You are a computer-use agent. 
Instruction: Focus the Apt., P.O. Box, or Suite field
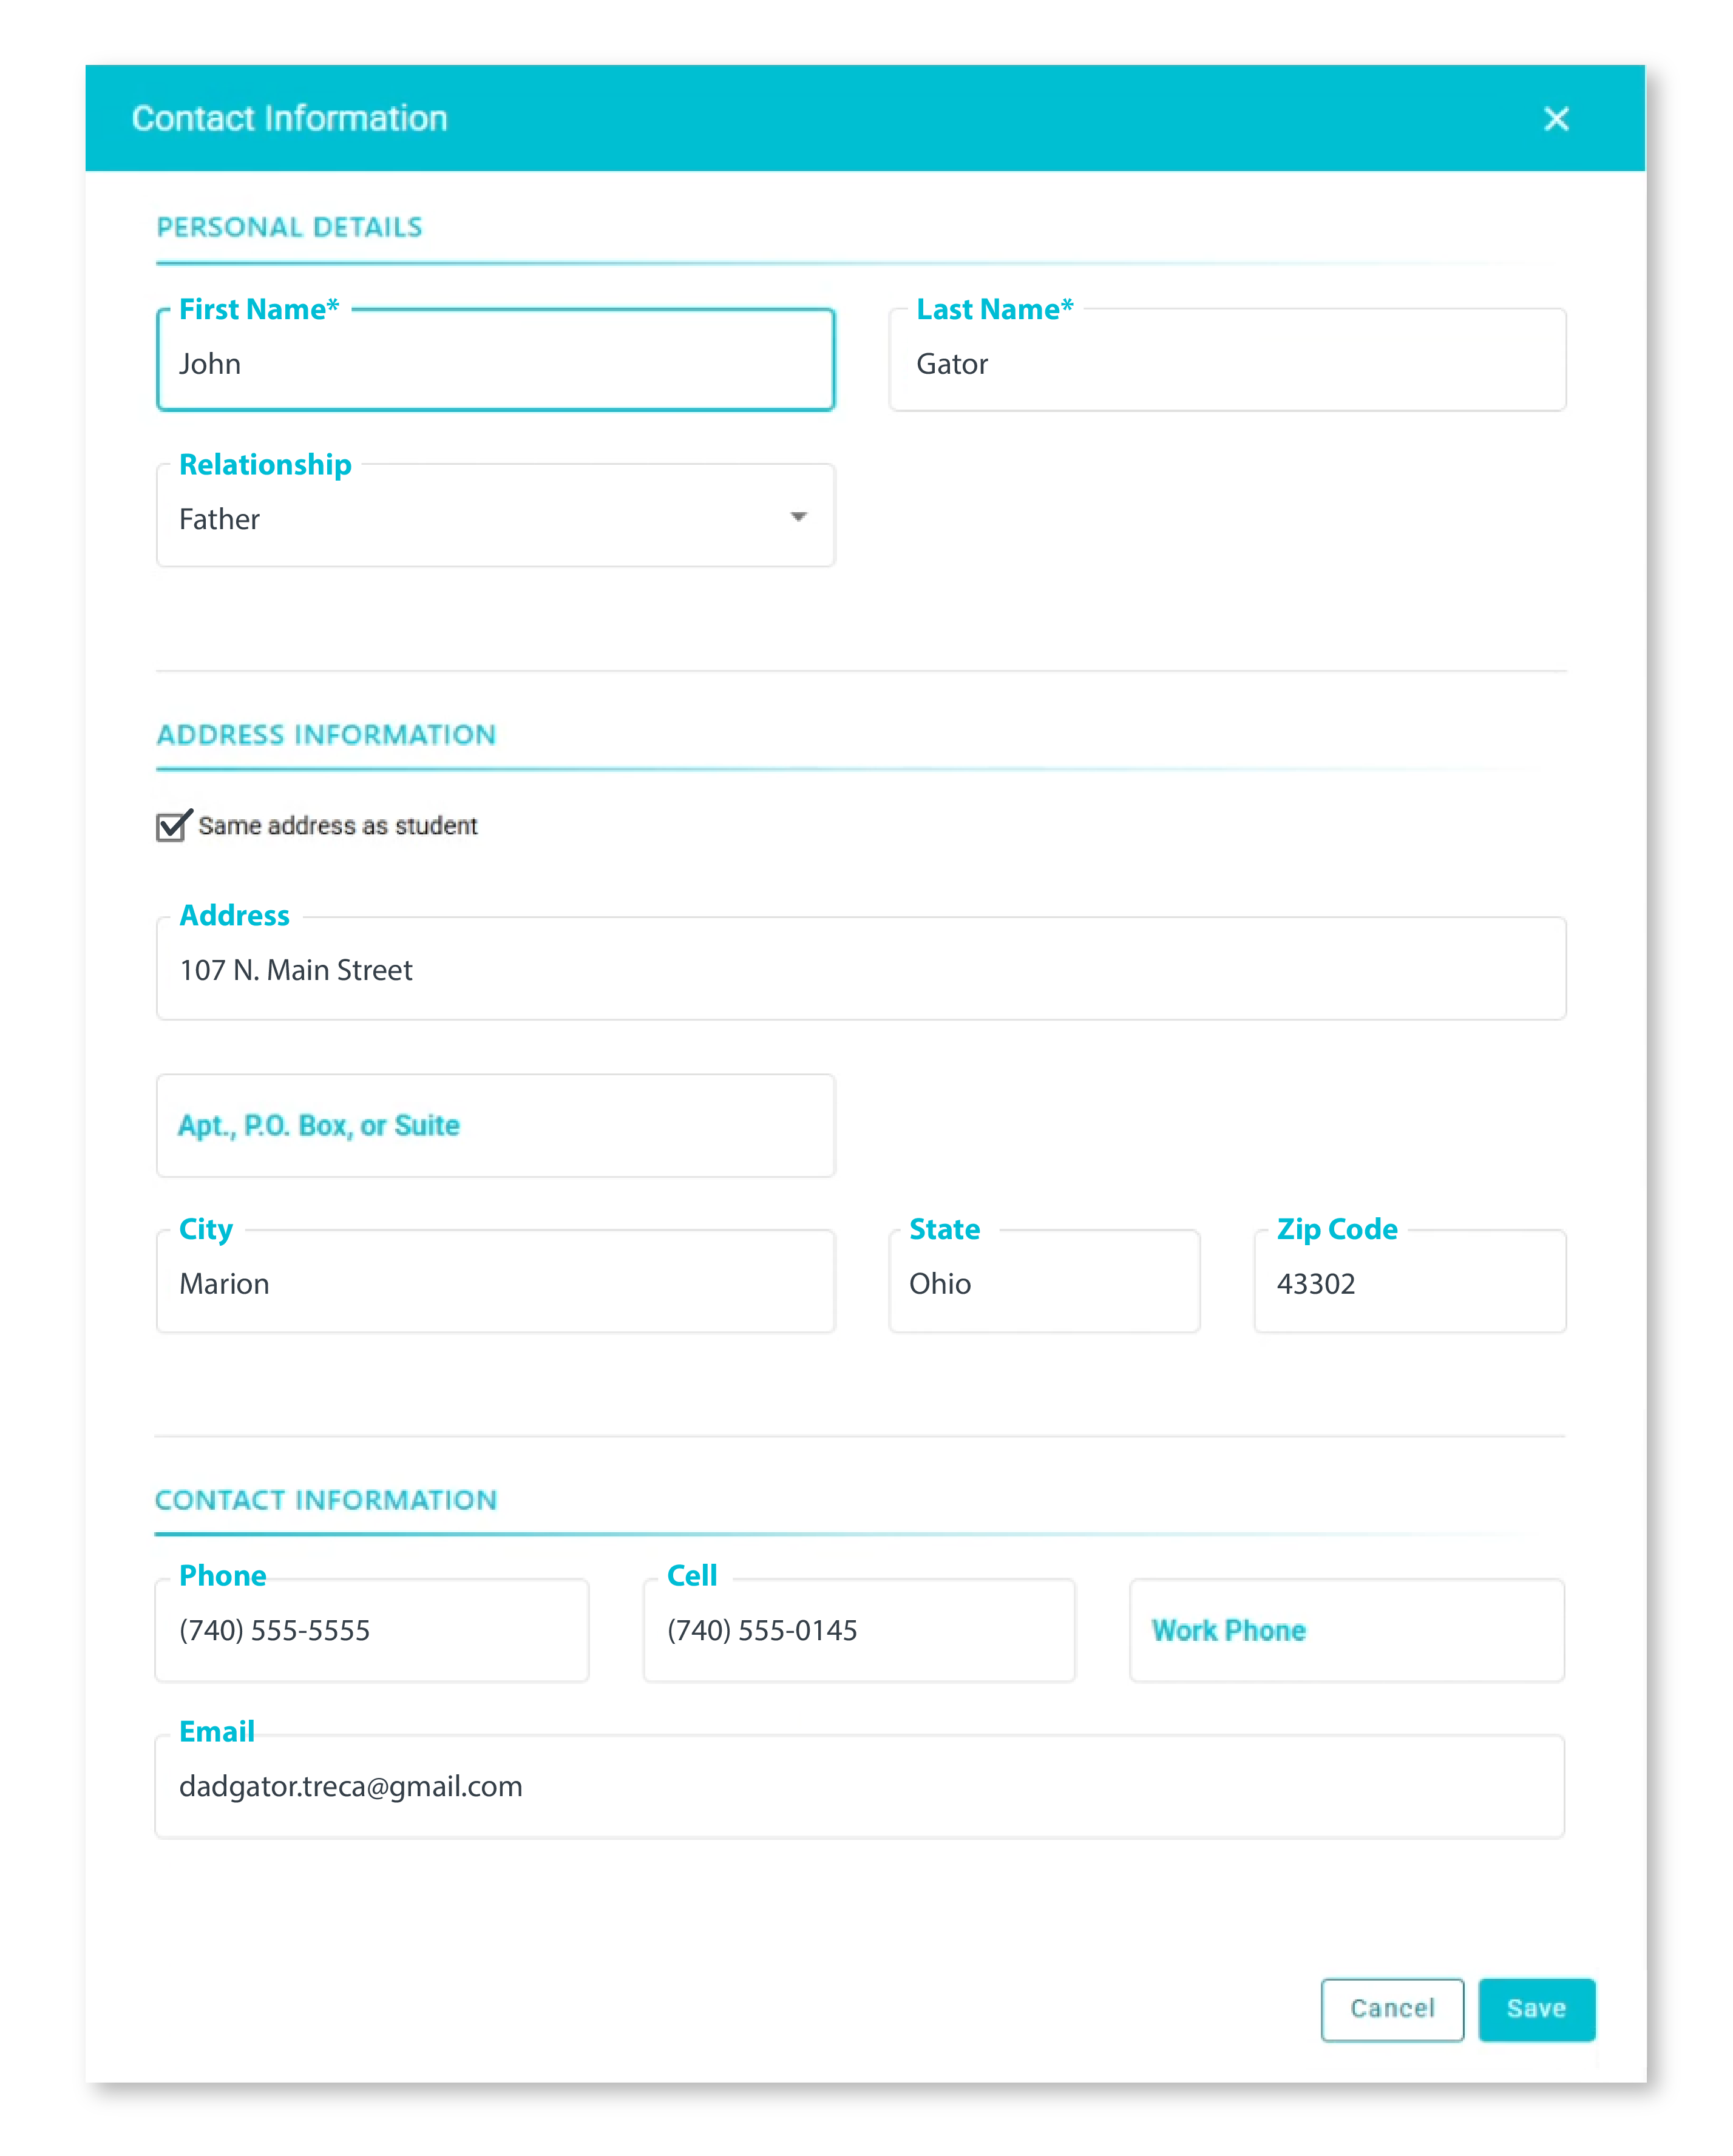click(494, 1125)
